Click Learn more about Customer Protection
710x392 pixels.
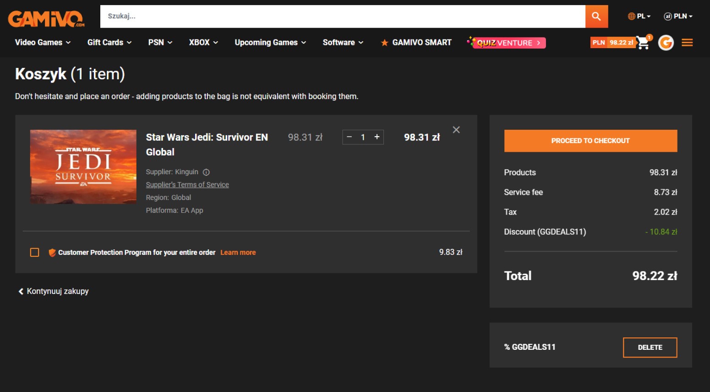coord(238,253)
